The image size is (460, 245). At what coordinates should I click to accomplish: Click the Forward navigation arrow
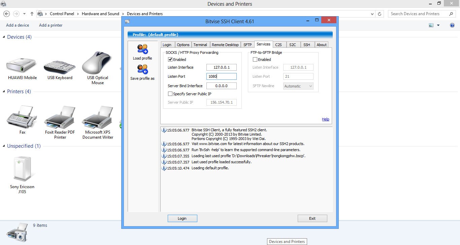coord(16,14)
